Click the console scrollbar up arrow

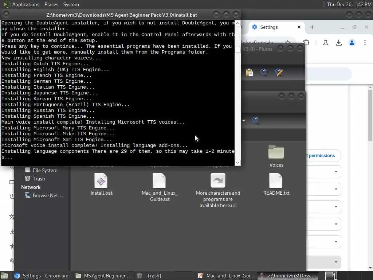(x=237, y=23)
